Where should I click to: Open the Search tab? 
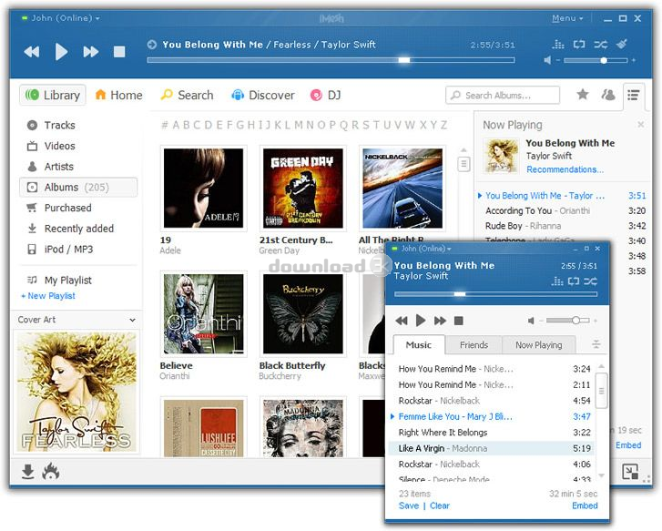click(187, 95)
